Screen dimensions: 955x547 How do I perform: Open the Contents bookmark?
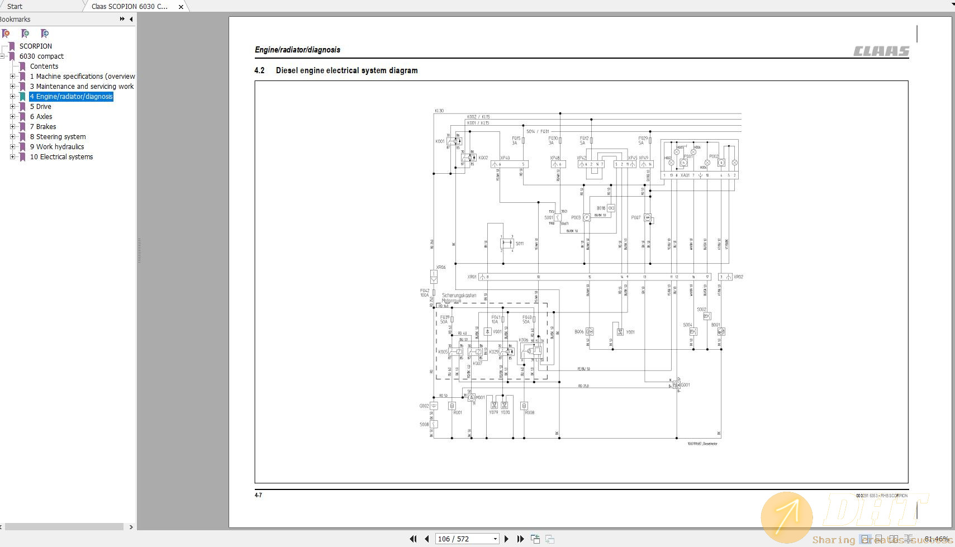[44, 66]
